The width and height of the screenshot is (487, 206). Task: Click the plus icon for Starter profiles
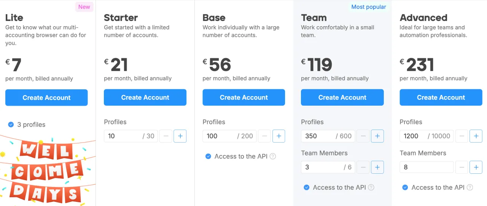point(180,136)
